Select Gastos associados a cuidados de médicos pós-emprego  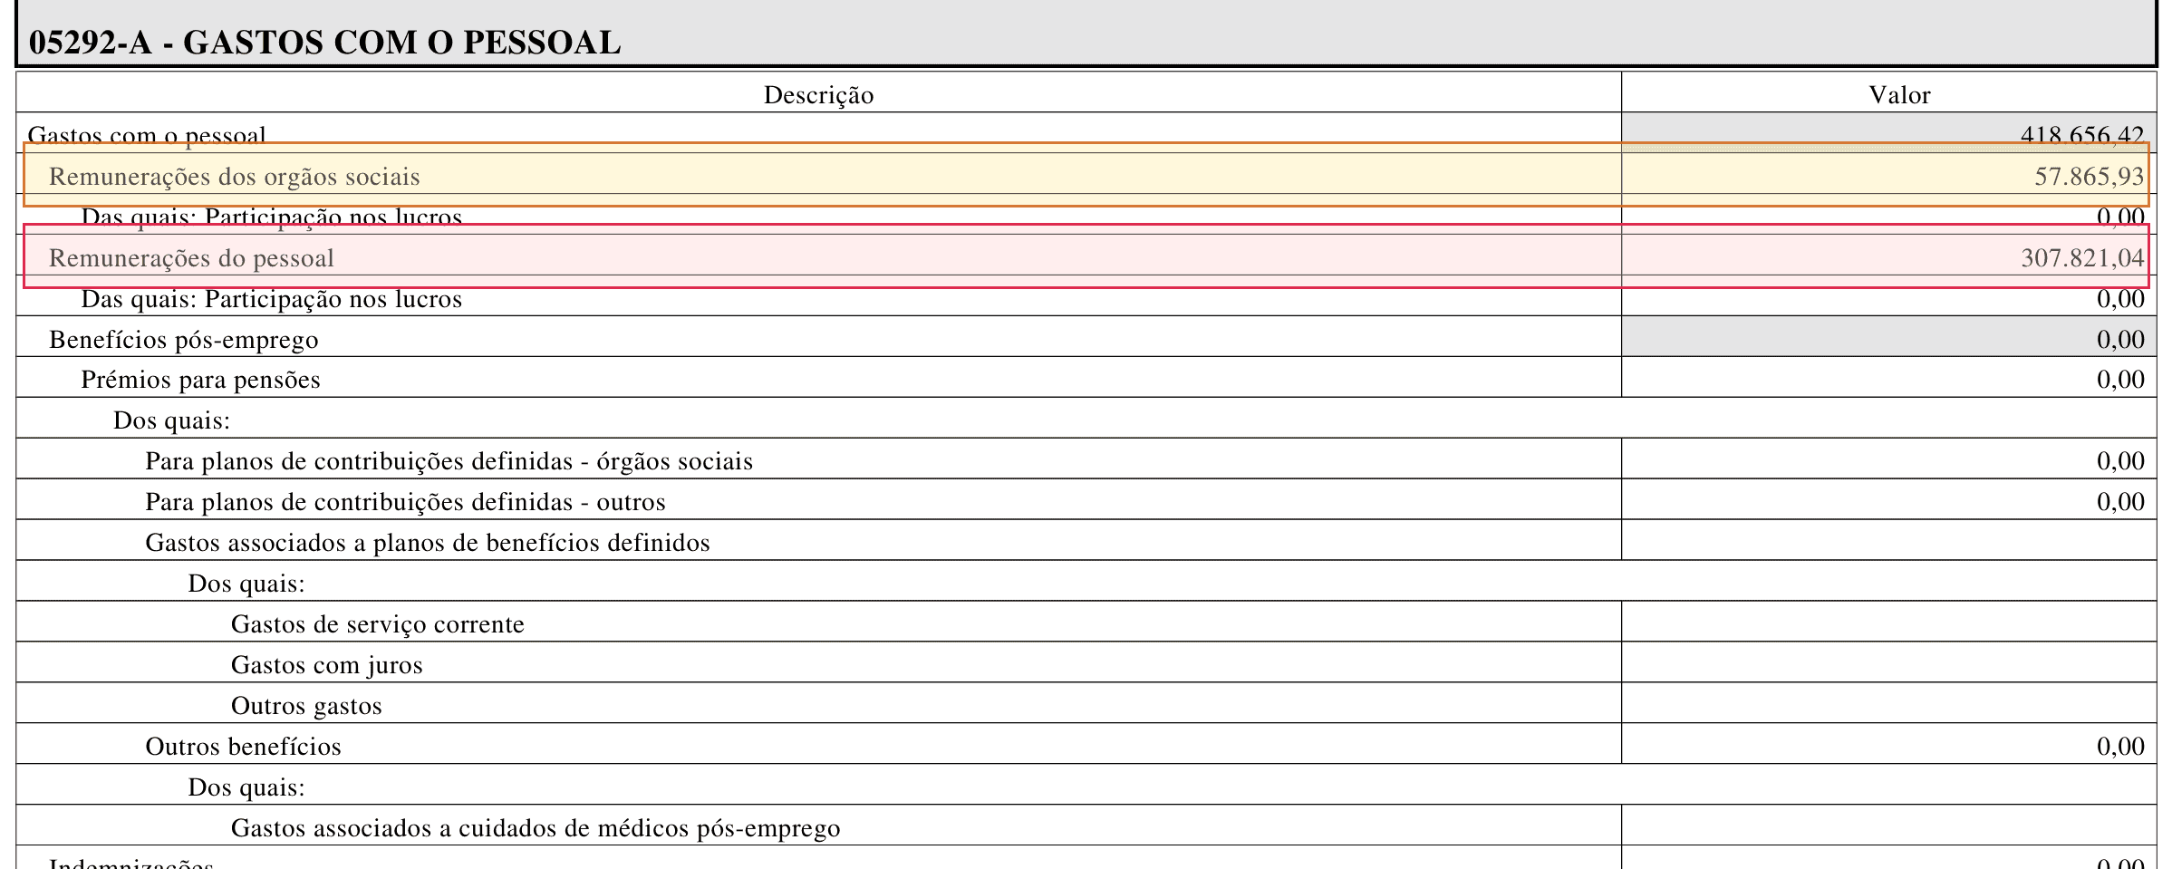coord(536,828)
